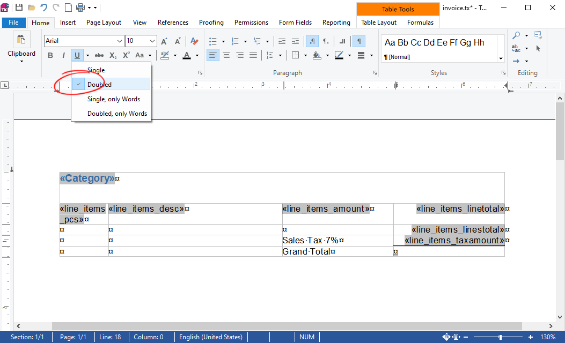The width and height of the screenshot is (565, 343).
Task: Decrease paragraph indent
Action: [x=282, y=41]
